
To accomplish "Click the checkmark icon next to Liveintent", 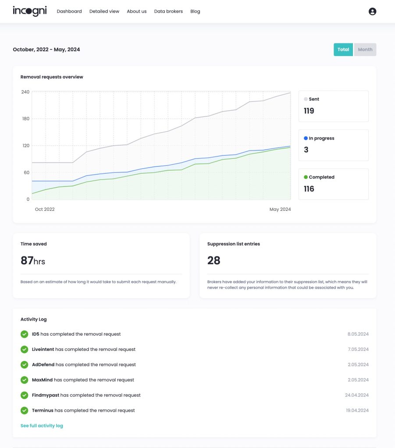I will pyautogui.click(x=25, y=350).
